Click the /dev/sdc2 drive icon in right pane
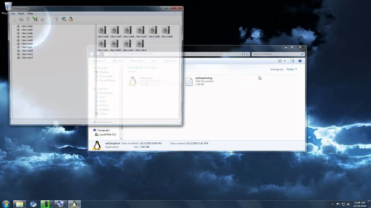 pyautogui.click(x=140, y=44)
